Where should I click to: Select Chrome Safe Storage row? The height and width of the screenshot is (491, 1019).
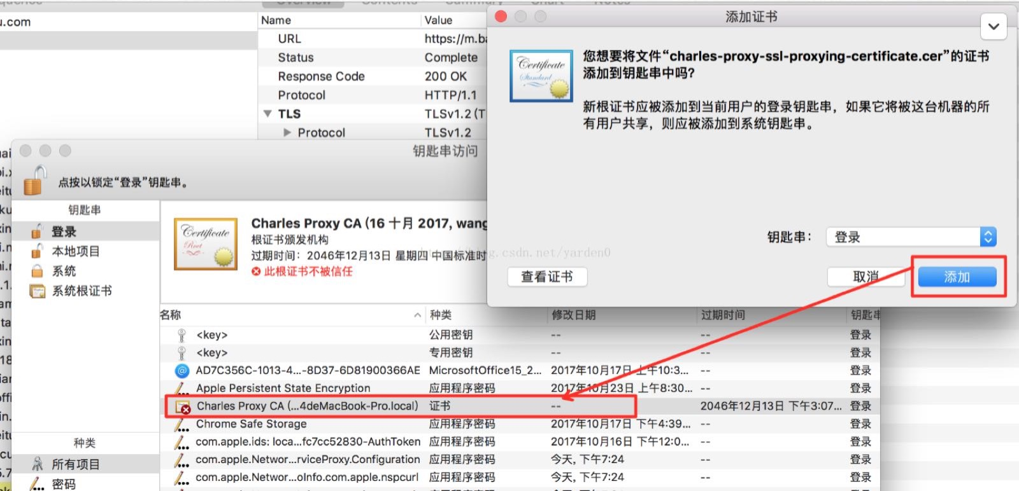pos(520,424)
